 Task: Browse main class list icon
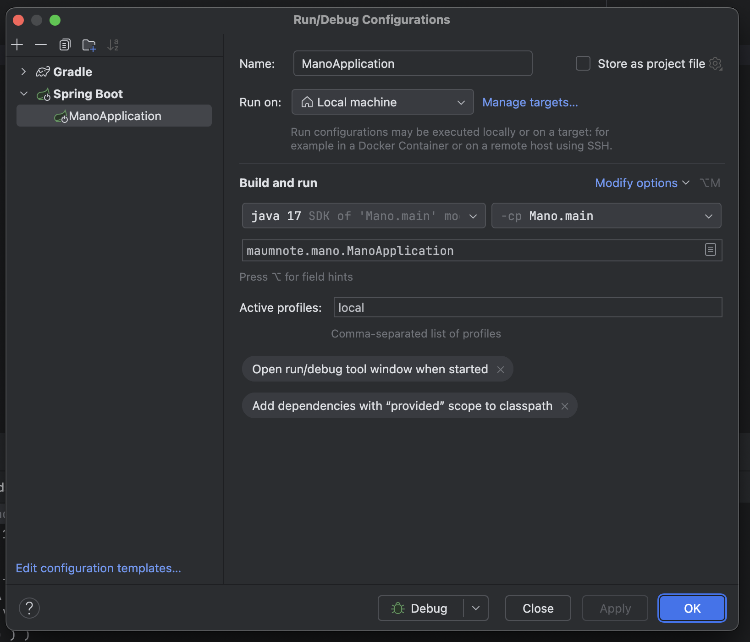click(710, 250)
